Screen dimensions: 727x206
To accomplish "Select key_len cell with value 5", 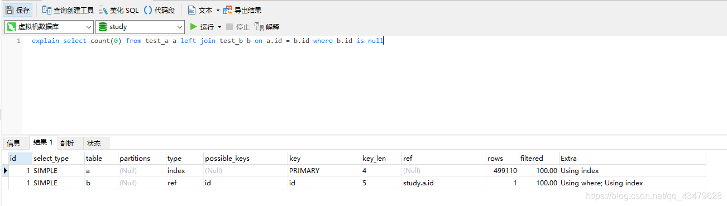I will pos(381,183).
